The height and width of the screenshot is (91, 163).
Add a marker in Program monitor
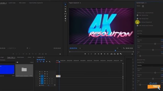tap(85, 54)
